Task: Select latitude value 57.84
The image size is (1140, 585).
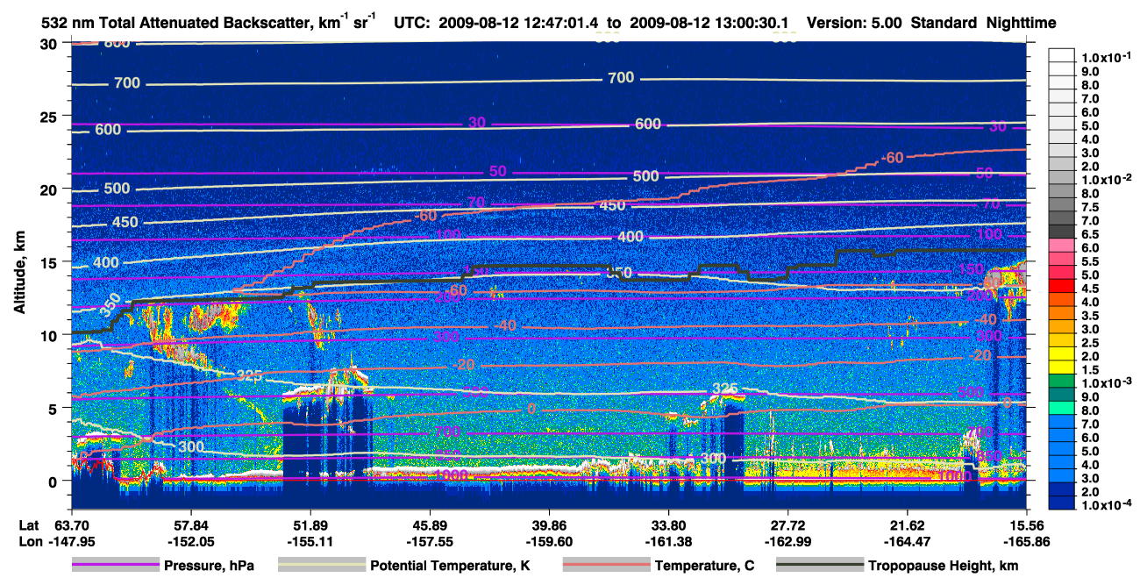Action: click(190, 524)
